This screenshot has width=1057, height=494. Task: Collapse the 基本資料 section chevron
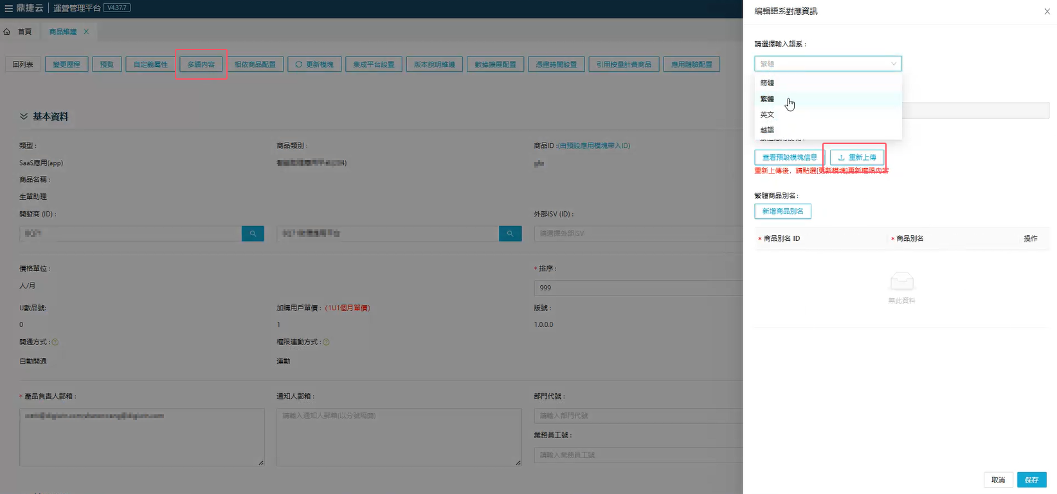pos(24,116)
